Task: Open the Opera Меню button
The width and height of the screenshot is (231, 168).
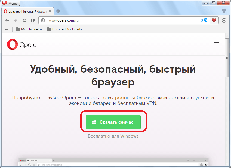Action: coord(11,3)
